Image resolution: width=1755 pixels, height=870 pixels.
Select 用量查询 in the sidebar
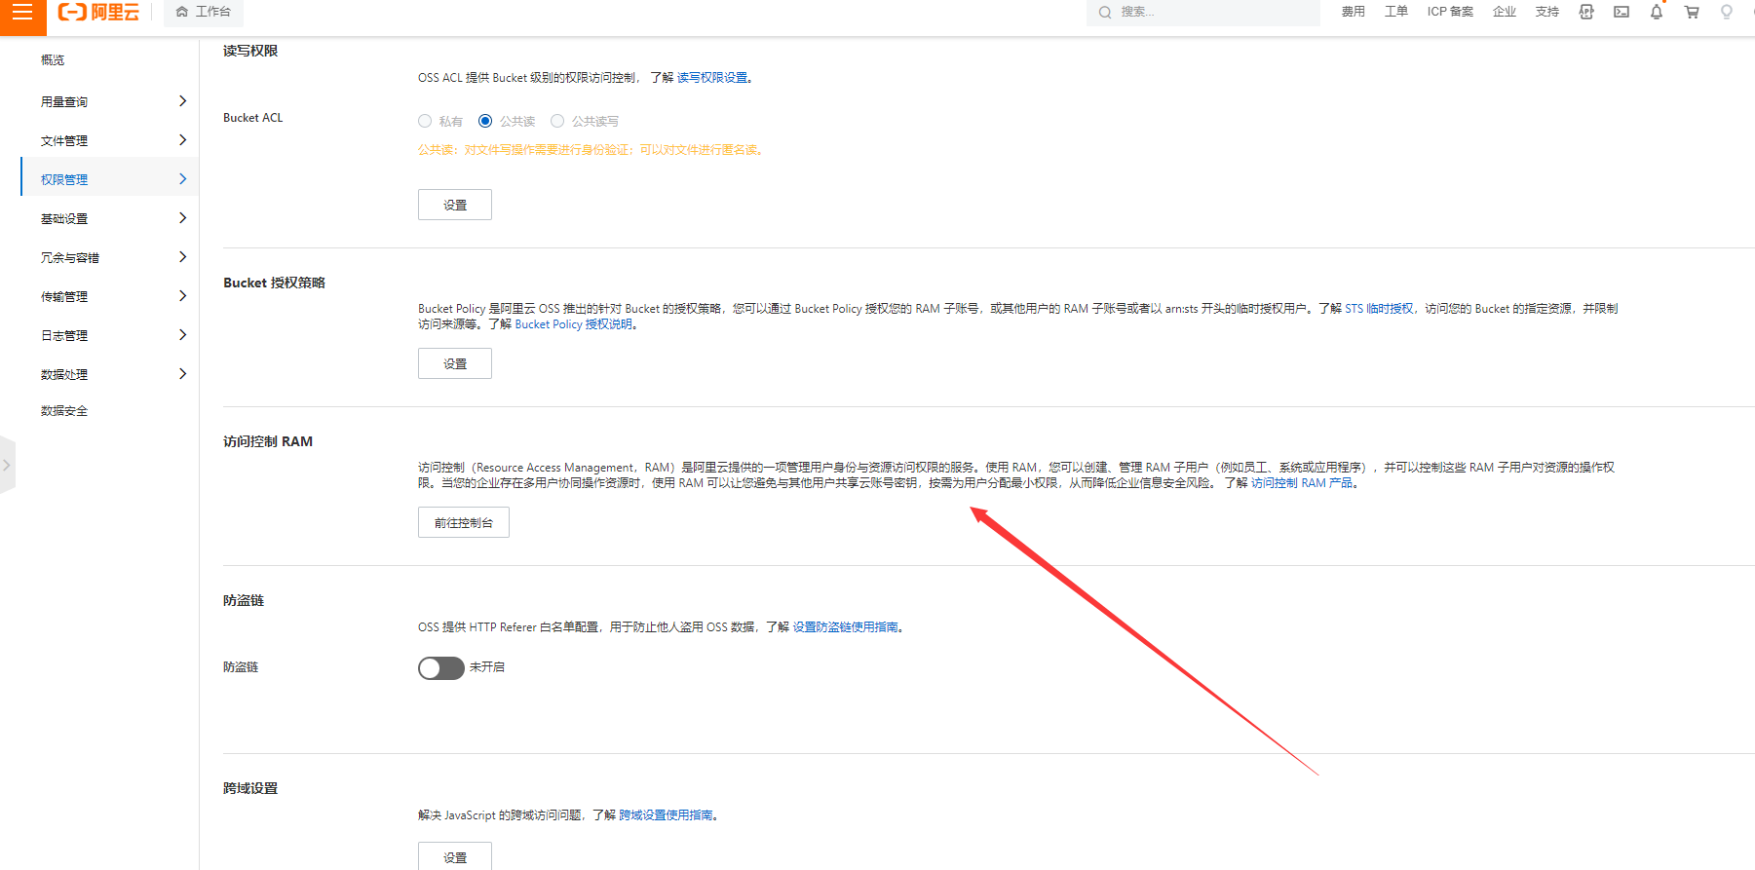(x=64, y=102)
